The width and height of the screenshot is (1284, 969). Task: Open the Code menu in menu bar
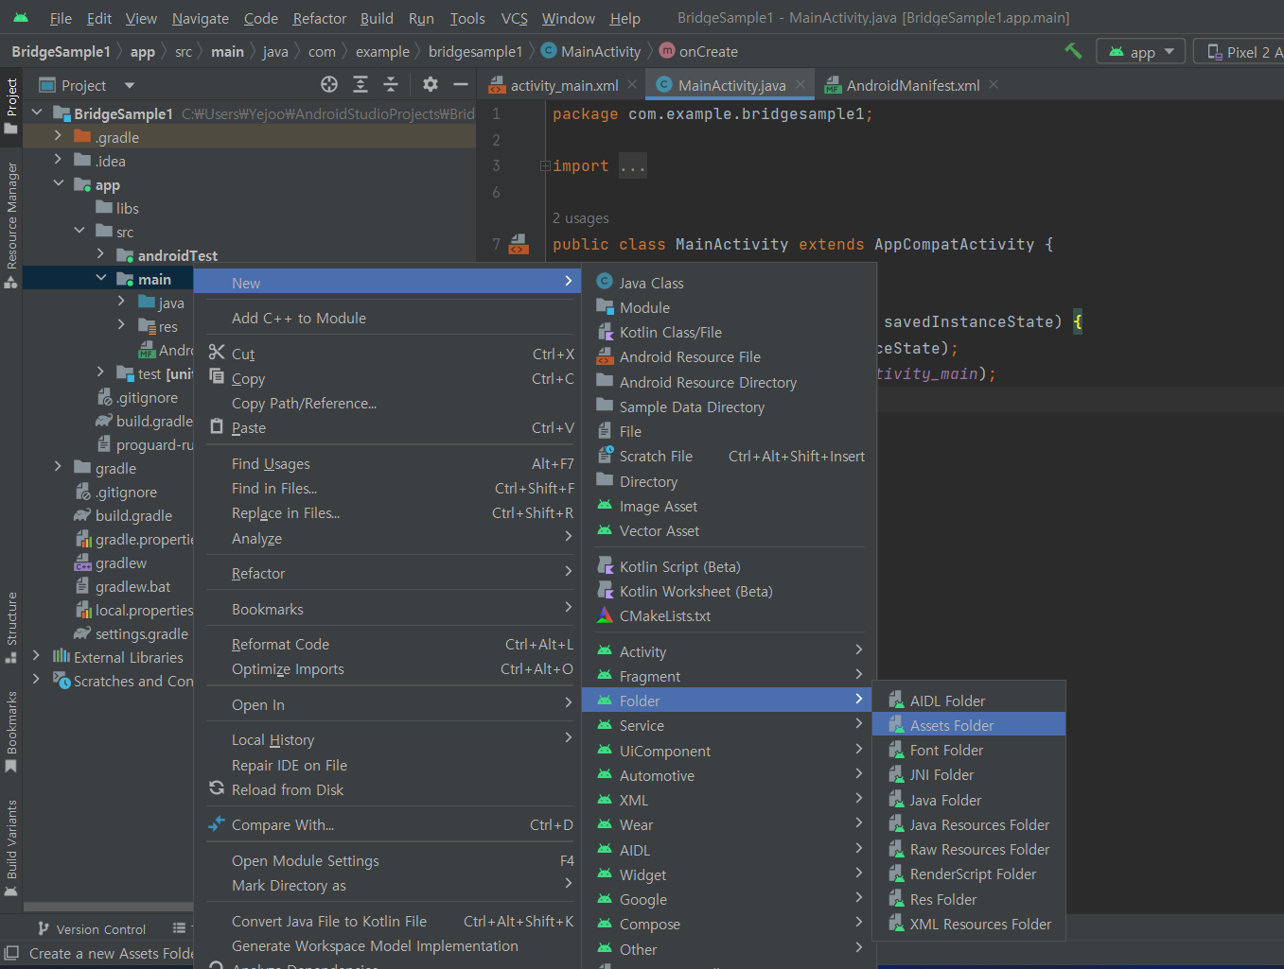(x=261, y=18)
